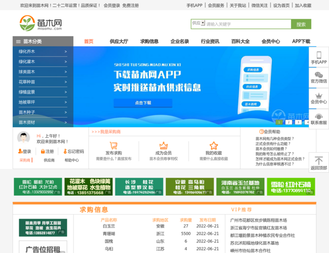Click the miaomu.com leaf logo
The image size is (329, 253).
click(x=40, y=23)
